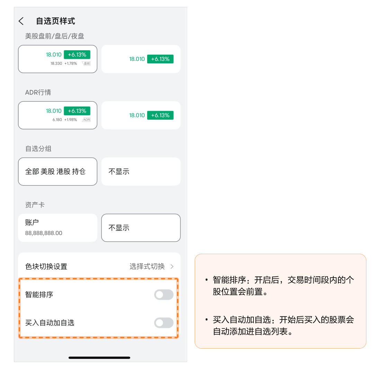Image resolution: width=374 pixels, height=369 pixels.
Task: Select the 全部 美股 港股 持仓 grouping option
Action: pos(57,172)
